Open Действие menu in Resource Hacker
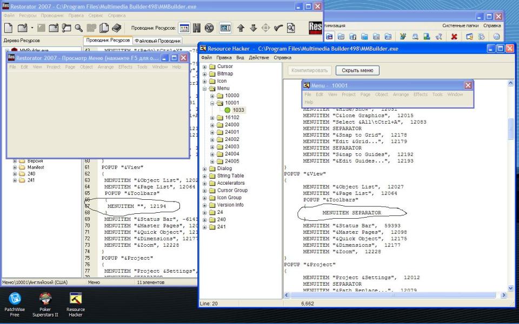This screenshot has width=519, height=324. (259, 58)
